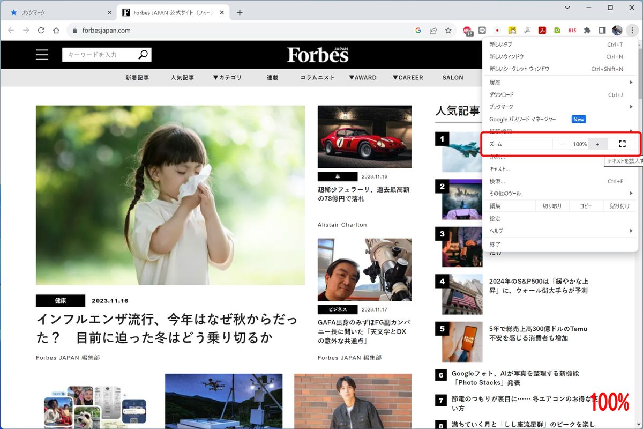Click the Google icon in address bar
643x429 pixels.
click(x=418, y=31)
